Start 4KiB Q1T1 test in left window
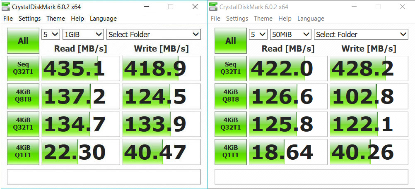415x189 pixels. click(23, 151)
